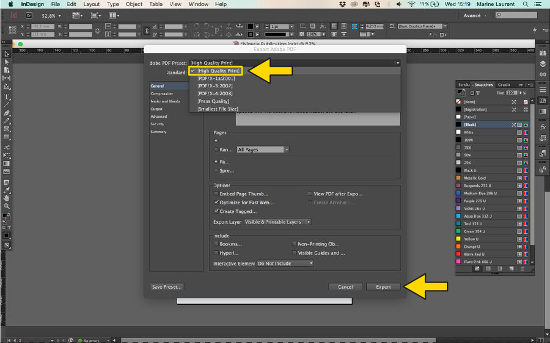
Task: Select the Zoom magnifier tool
Action: tap(7, 206)
